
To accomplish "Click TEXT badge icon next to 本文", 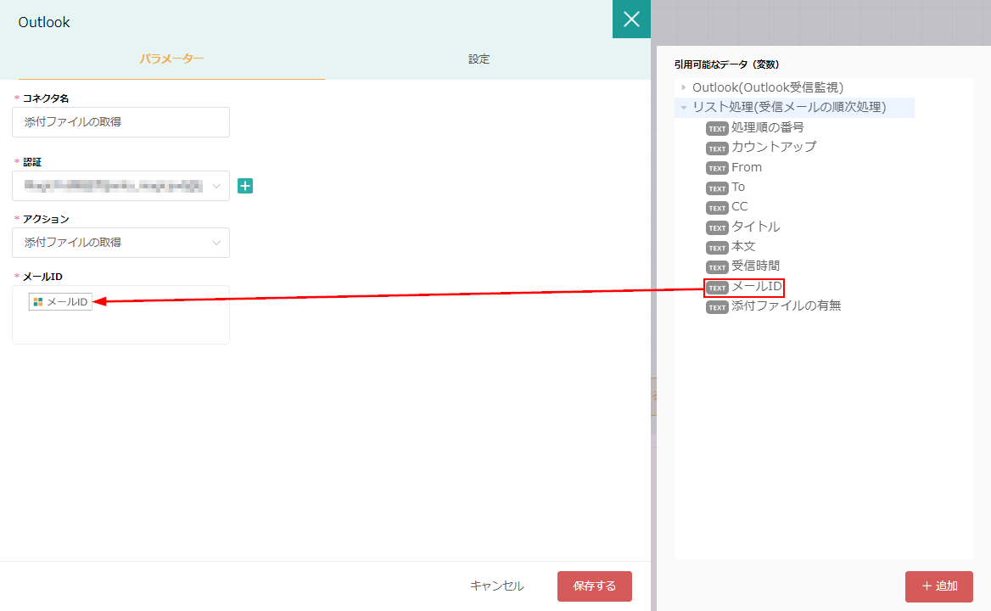I will point(717,248).
